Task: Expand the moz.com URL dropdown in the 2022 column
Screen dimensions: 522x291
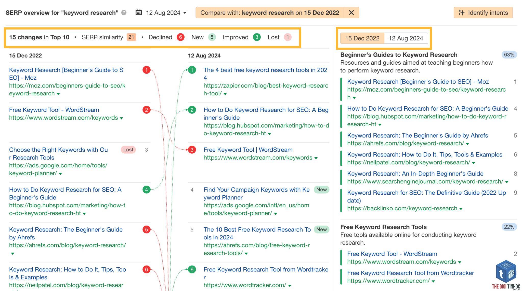Action: [x=58, y=94]
